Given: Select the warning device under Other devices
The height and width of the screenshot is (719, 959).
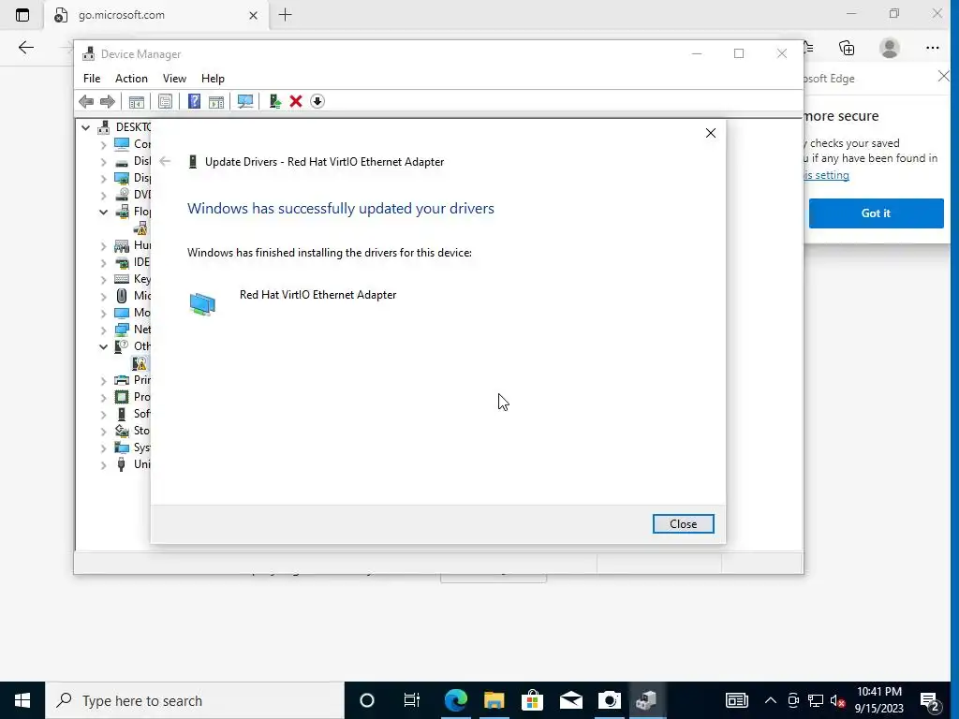Looking at the screenshot, I should coord(140,364).
